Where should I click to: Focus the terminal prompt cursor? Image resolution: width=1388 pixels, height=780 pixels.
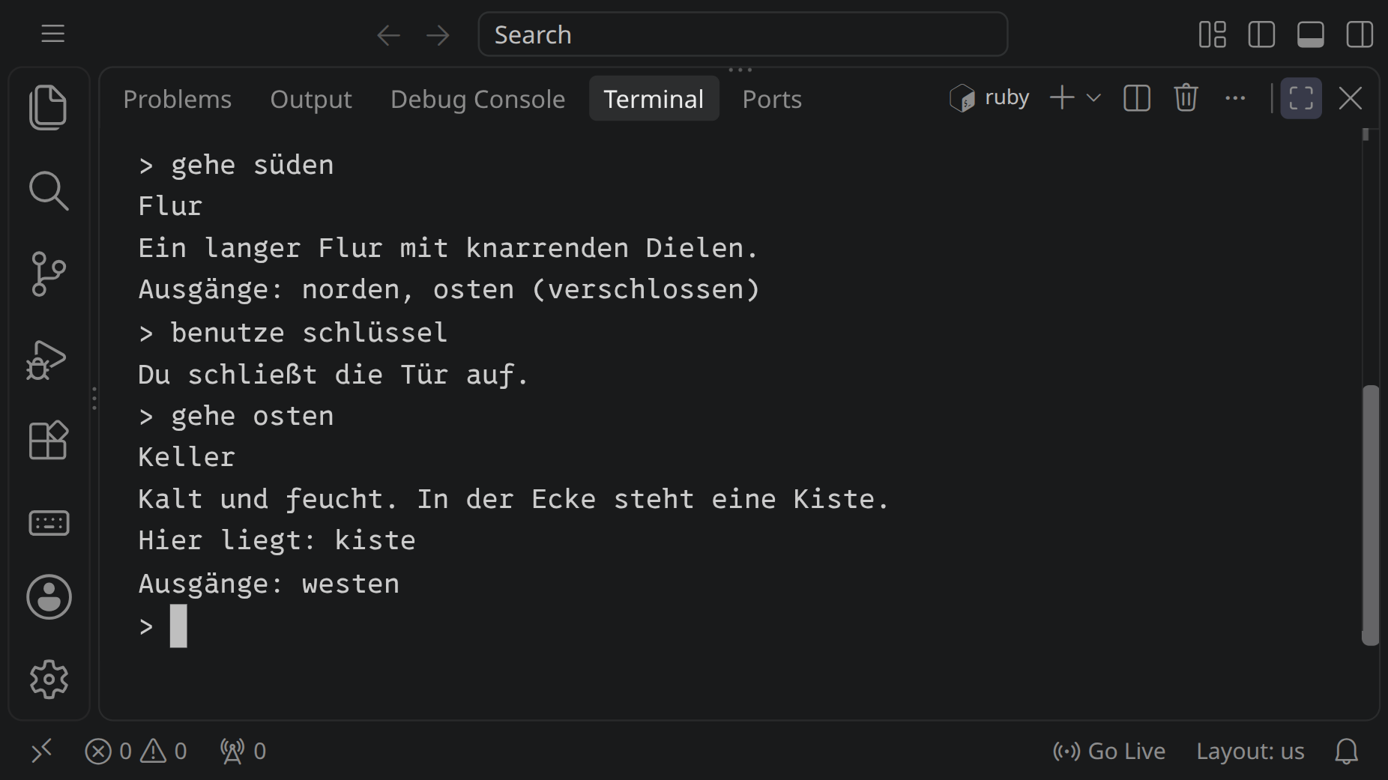[178, 626]
